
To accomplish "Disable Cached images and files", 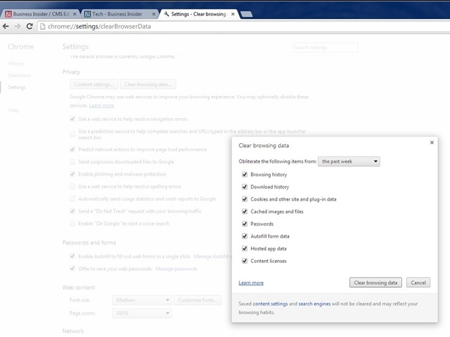I will (x=244, y=211).
